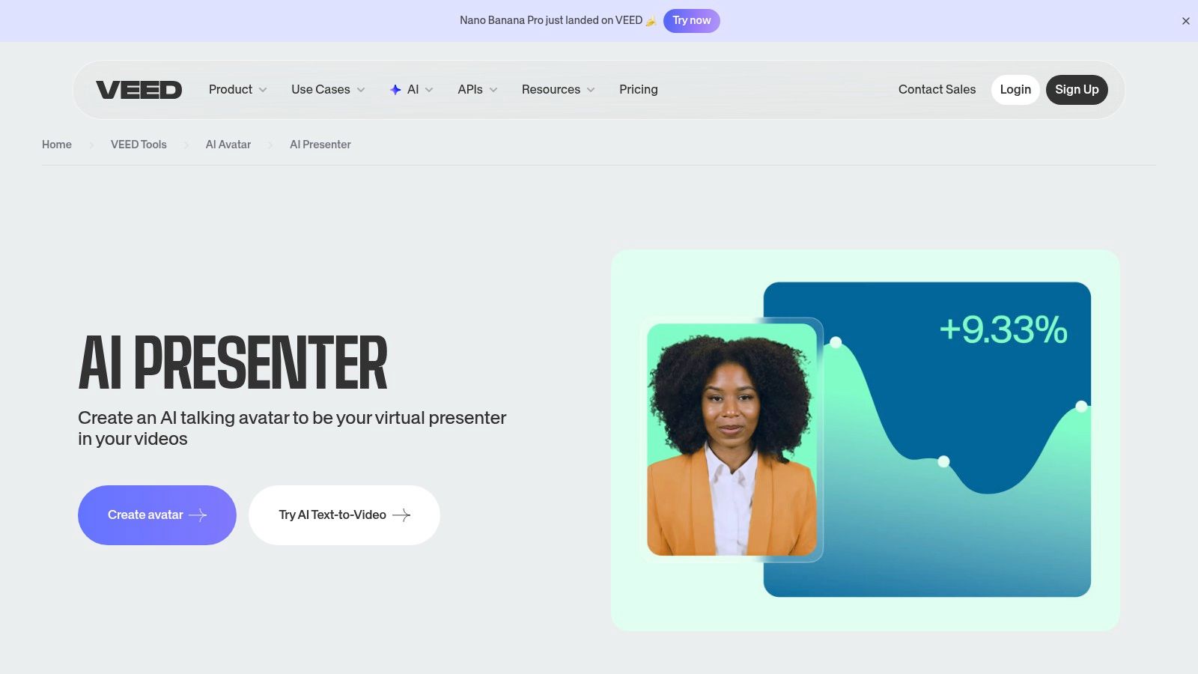The height and width of the screenshot is (674, 1198).
Task: Click the banana emoji in the announcement banner
Action: 651,20
